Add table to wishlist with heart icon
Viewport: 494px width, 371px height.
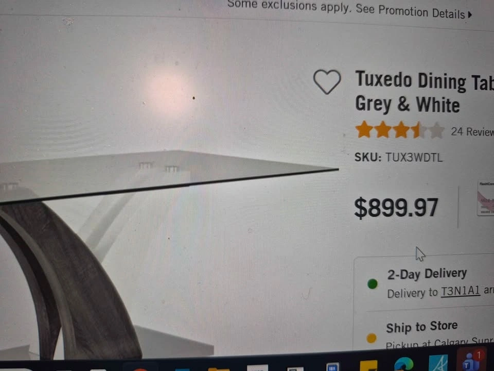click(327, 82)
